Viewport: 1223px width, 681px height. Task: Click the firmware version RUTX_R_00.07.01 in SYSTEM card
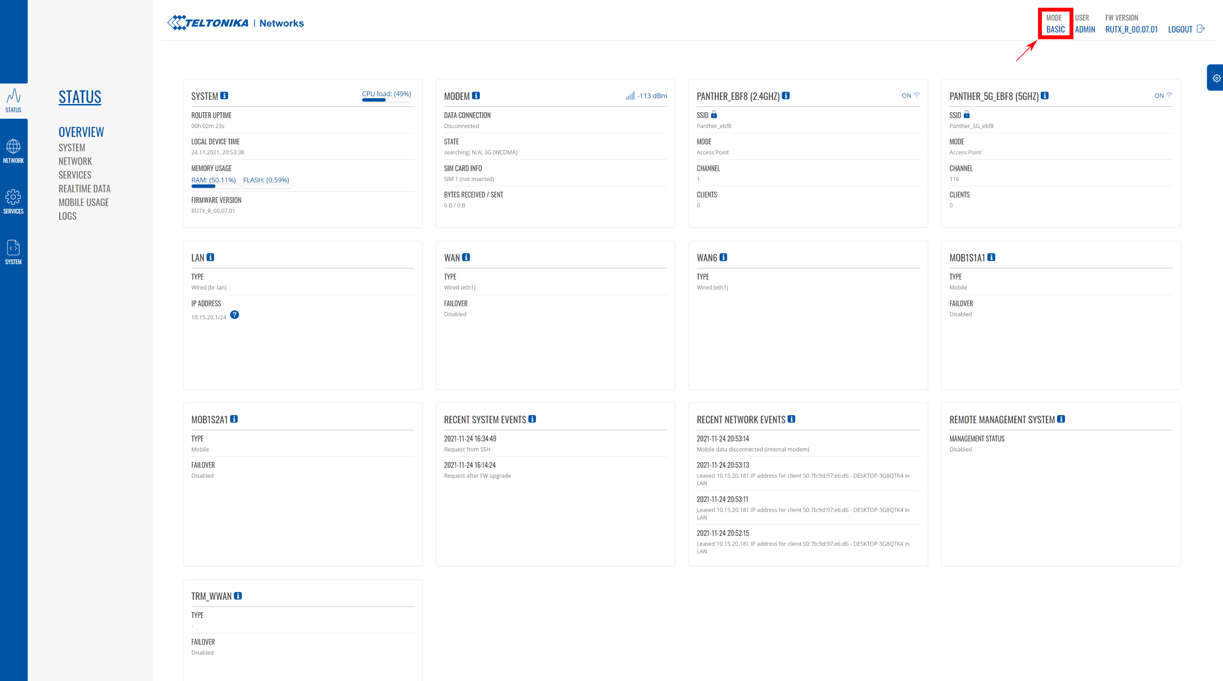point(213,211)
